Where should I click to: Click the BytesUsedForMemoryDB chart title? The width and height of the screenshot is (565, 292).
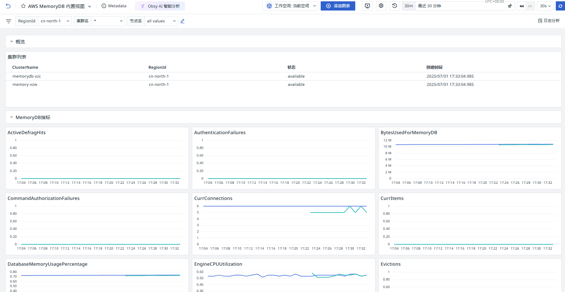point(409,133)
